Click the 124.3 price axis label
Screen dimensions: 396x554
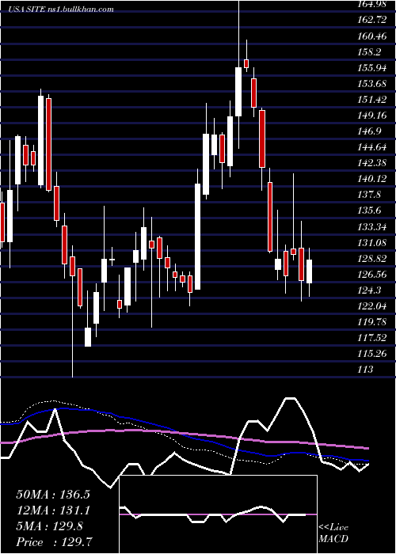(x=370, y=290)
